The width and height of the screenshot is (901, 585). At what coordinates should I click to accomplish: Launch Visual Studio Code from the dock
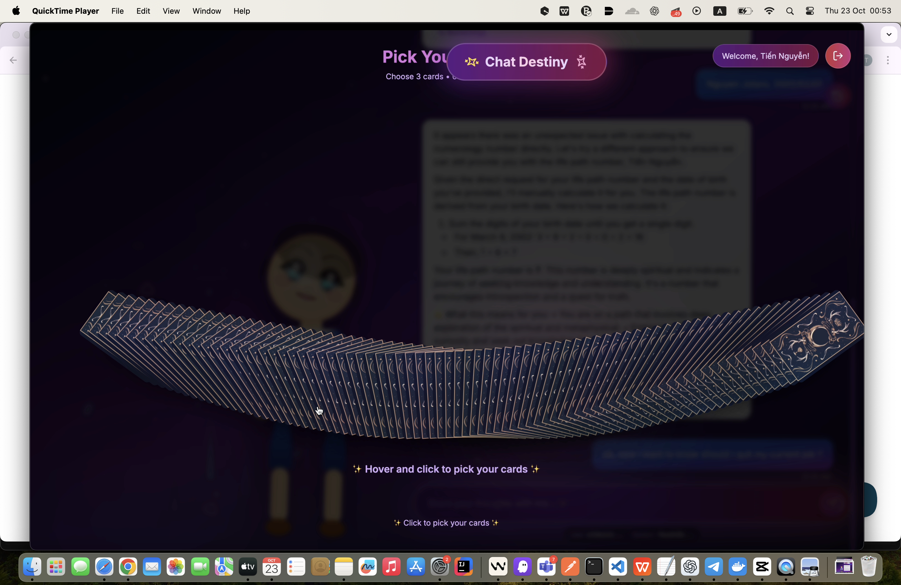coord(618,567)
